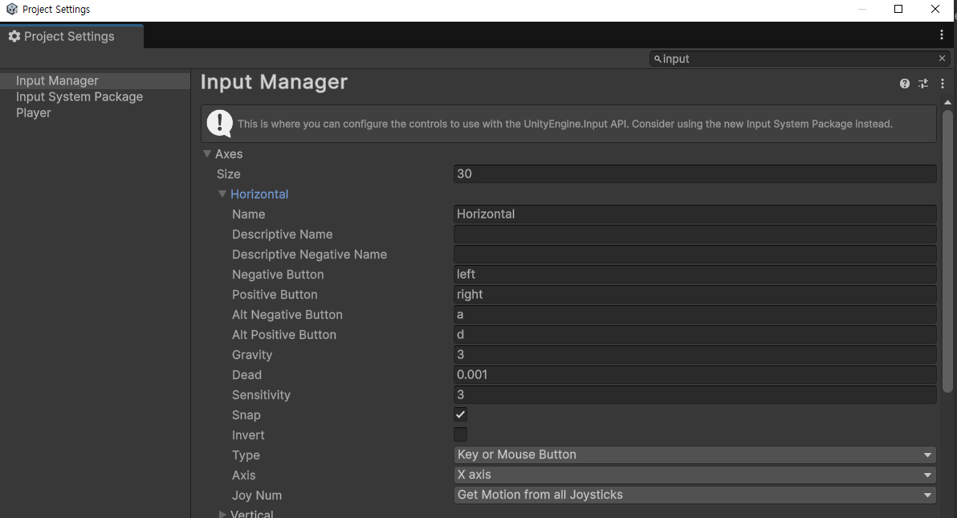Click the Axes Size field showing 30
The width and height of the screenshot is (957, 518).
694,174
